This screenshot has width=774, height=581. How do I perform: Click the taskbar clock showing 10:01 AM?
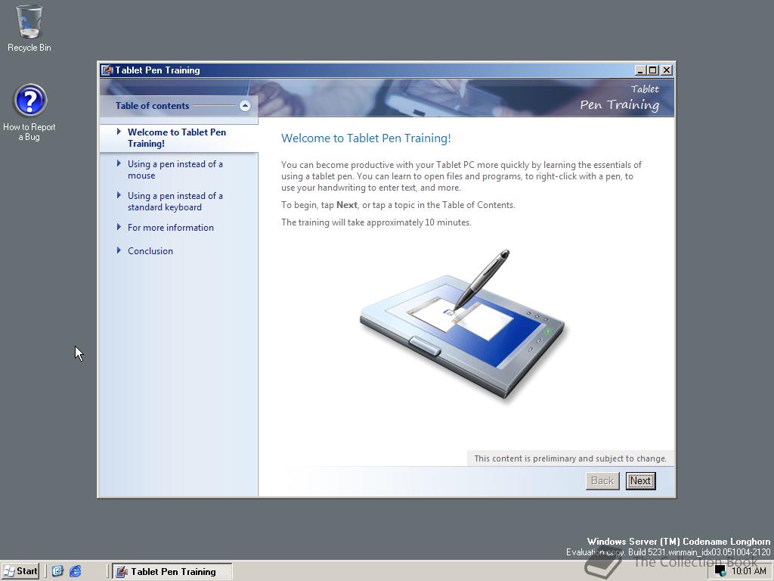tap(748, 571)
